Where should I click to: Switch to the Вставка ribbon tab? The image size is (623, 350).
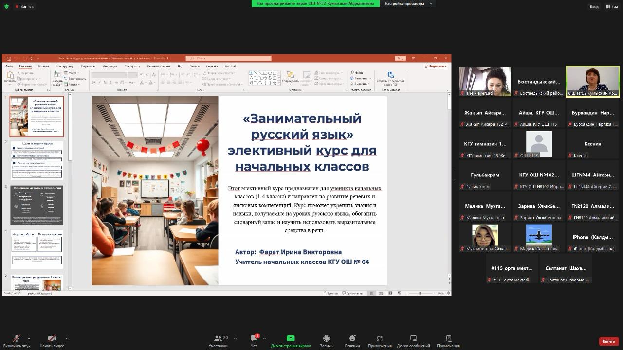point(43,66)
